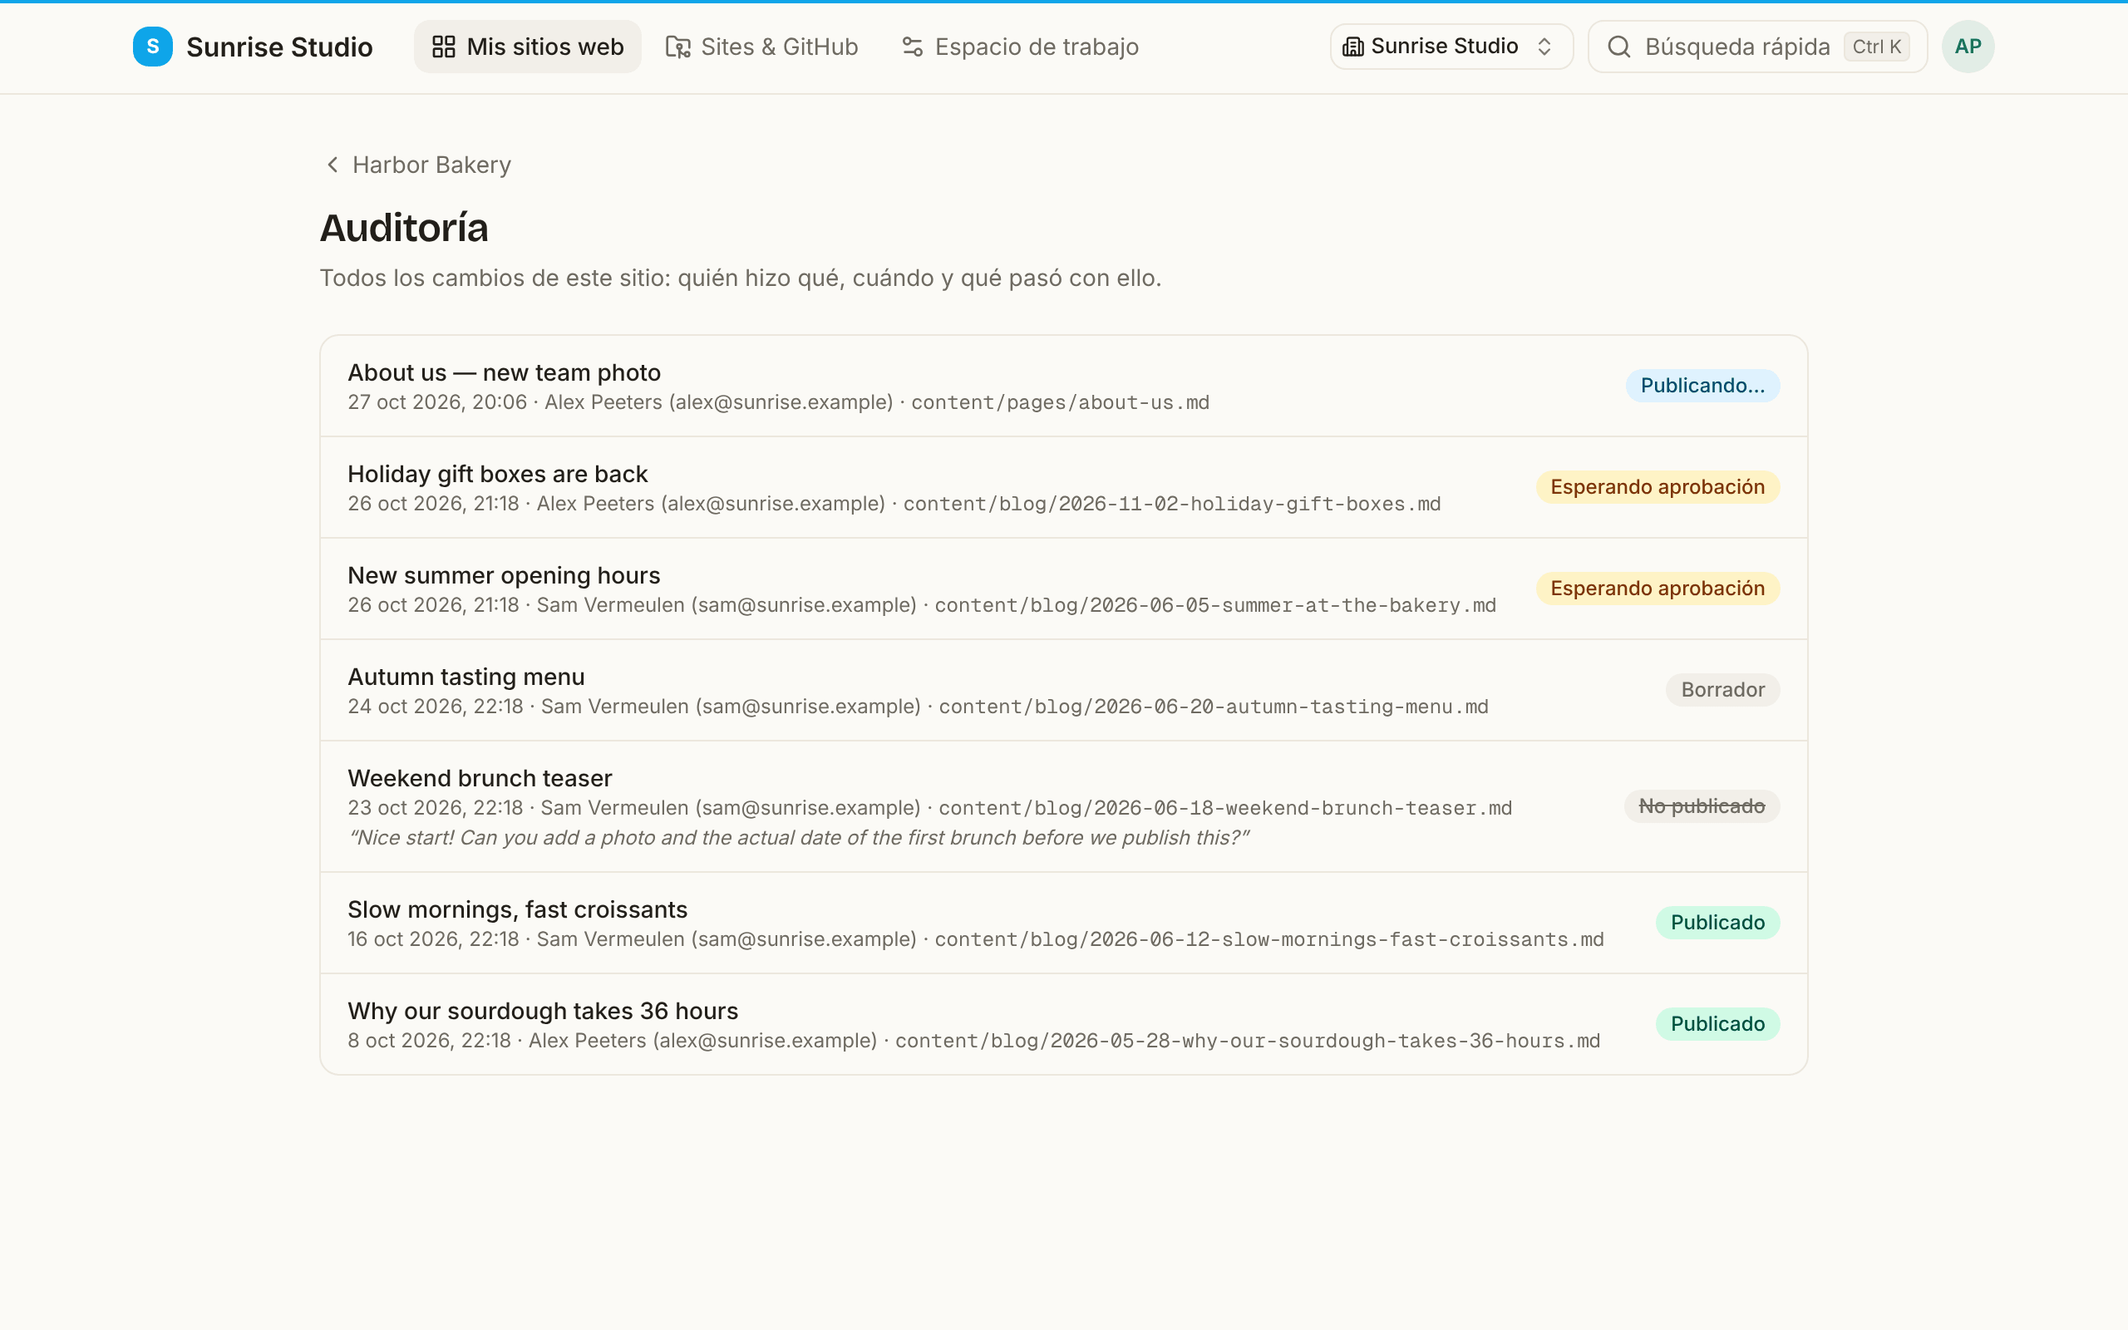Click the Sunrise Studio brand name
The image size is (2128, 1330).
coord(279,47)
